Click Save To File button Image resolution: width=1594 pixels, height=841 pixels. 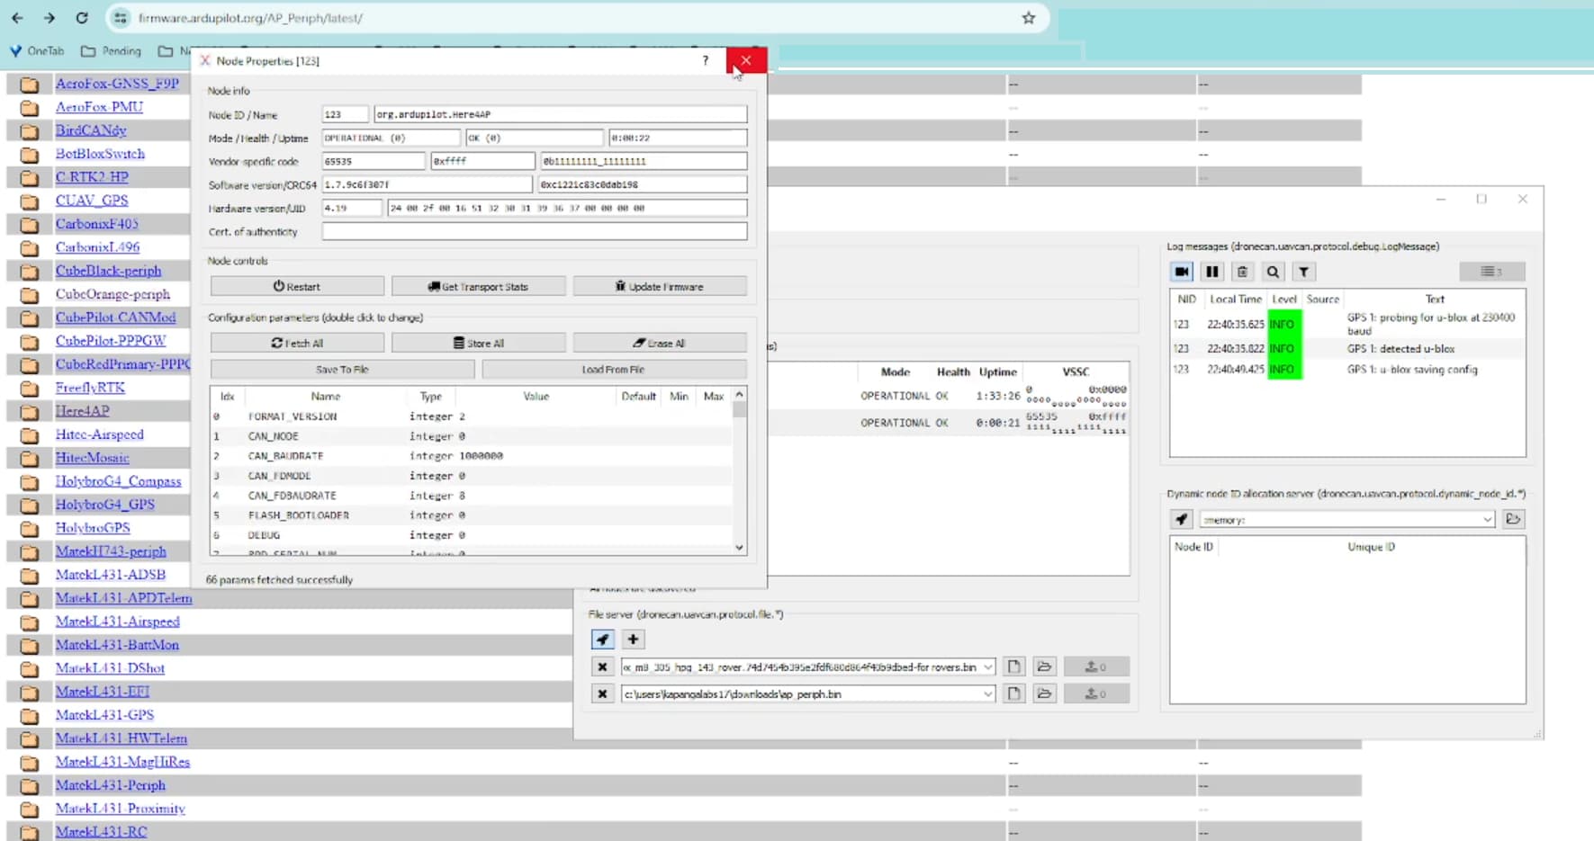tap(342, 369)
